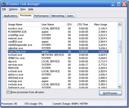
Task: Close the Windows Task Manager window
Action: (124, 4)
